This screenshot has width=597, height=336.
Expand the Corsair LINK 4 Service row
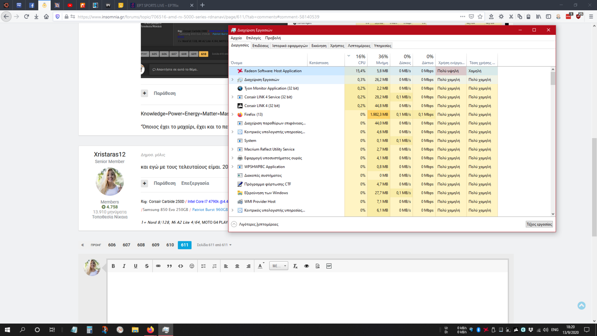(232, 97)
